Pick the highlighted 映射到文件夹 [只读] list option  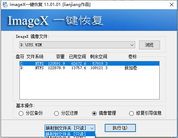[70, 134]
